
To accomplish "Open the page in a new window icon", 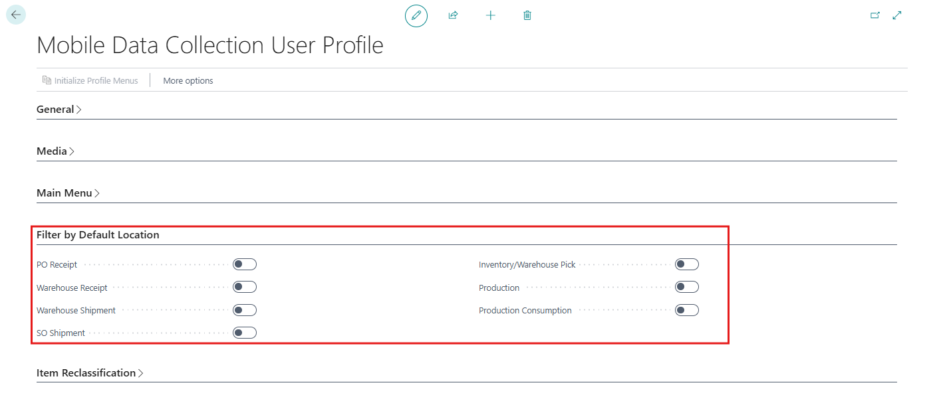I will click(x=875, y=15).
